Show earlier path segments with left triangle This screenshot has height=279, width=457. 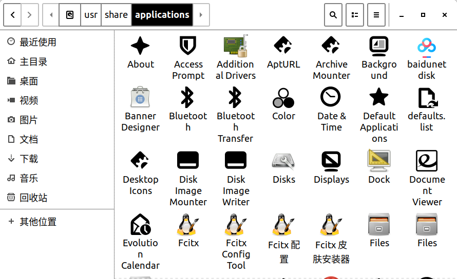click(51, 15)
